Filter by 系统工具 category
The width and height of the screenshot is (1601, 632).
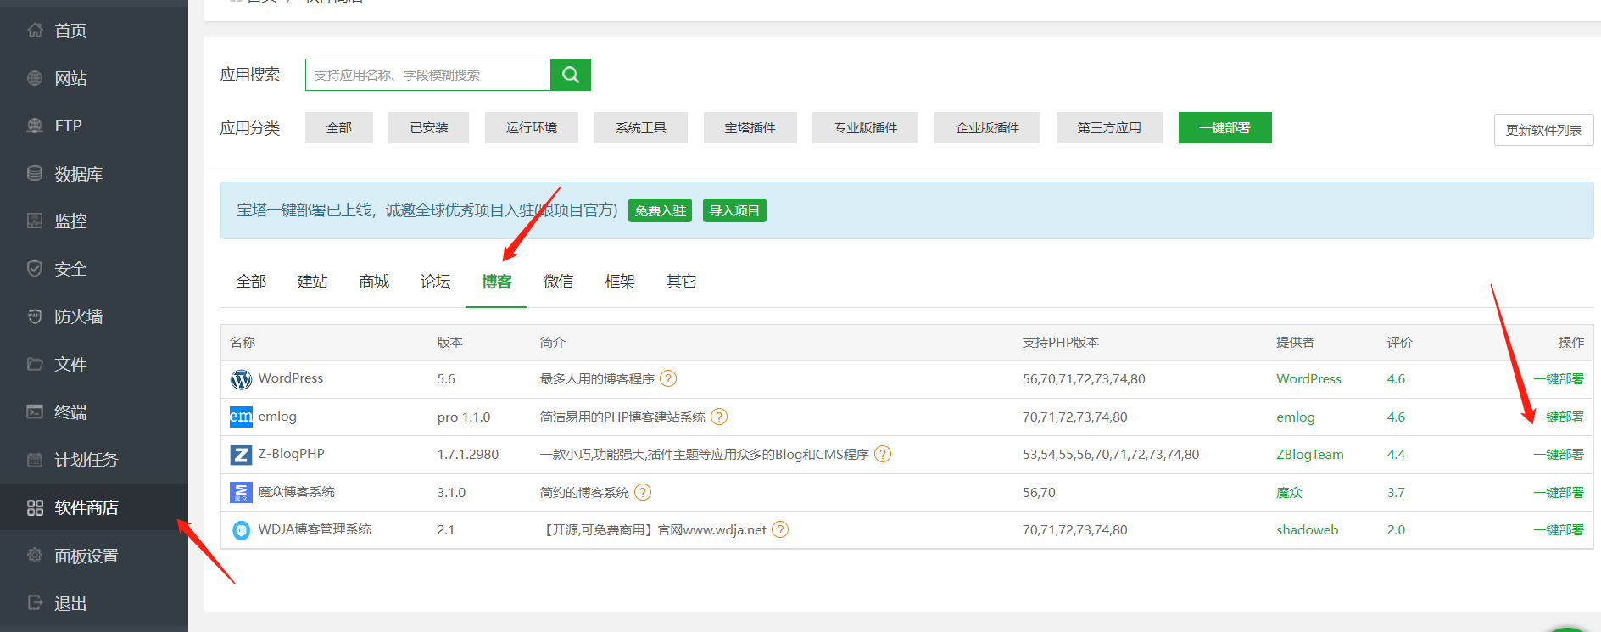[x=641, y=127]
